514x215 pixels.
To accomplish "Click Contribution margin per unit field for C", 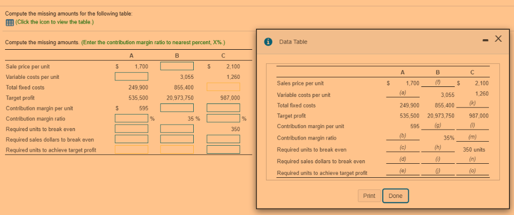I will tap(223, 107).
